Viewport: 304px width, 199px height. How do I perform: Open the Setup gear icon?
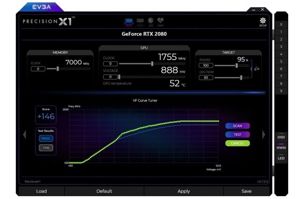[263, 22]
